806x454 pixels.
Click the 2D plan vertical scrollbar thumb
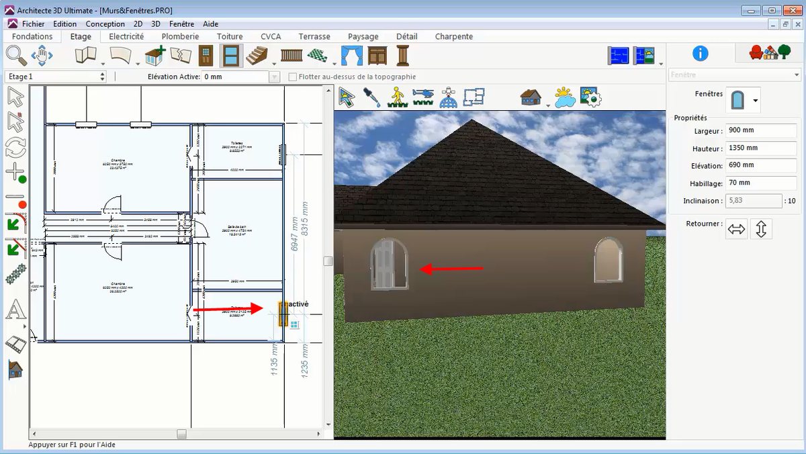pos(328,261)
